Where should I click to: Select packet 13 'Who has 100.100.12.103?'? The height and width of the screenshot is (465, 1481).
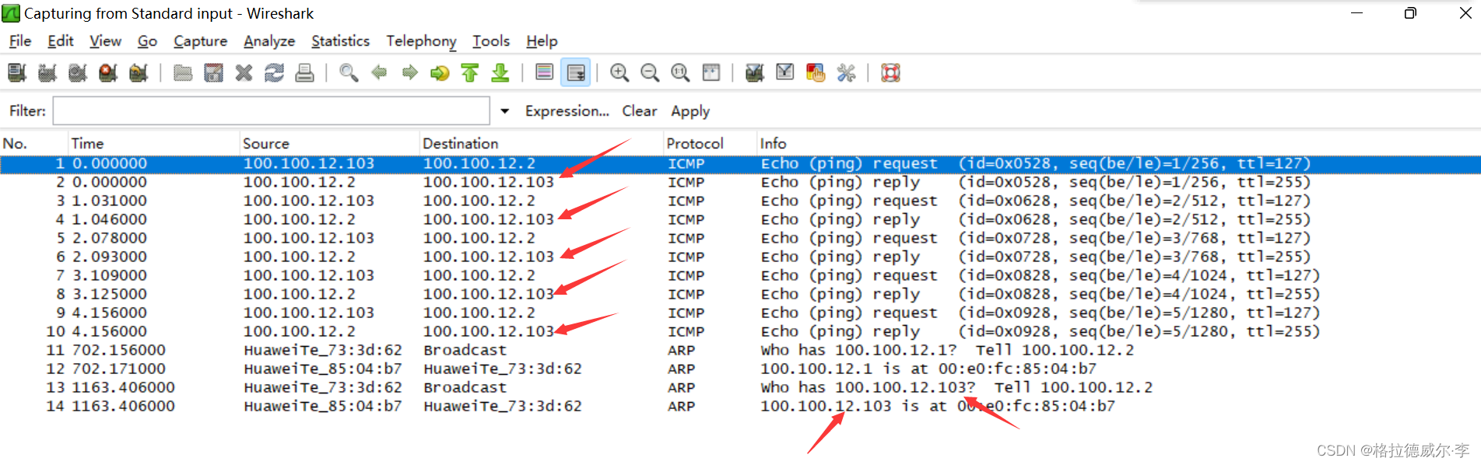click(x=740, y=387)
